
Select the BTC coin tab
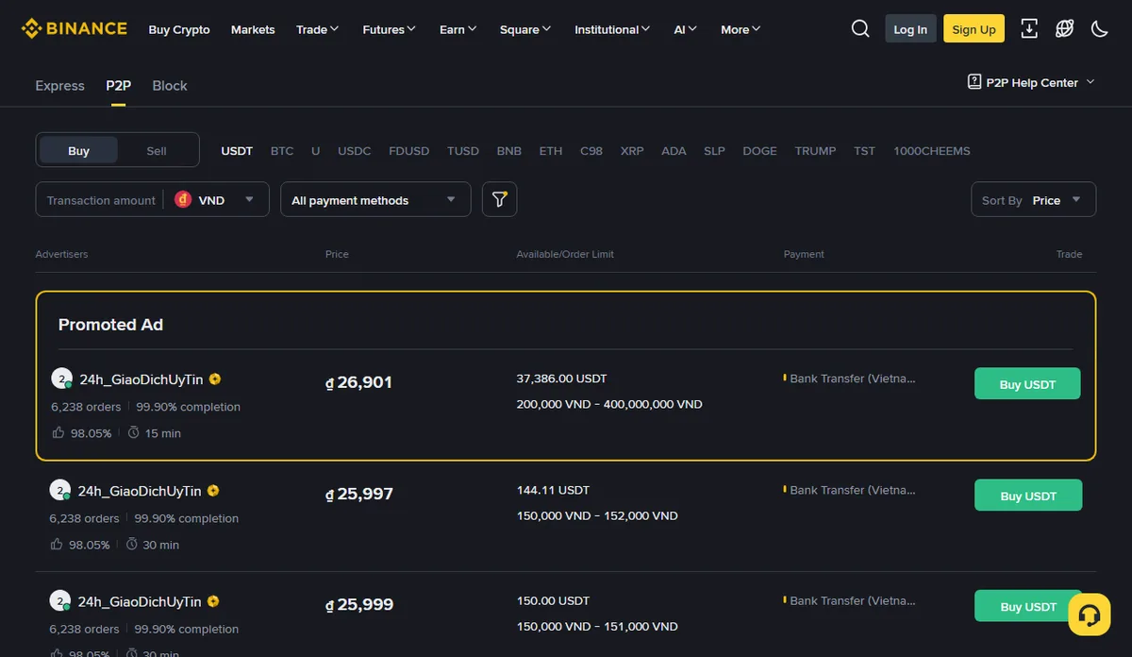pyautogui.click(x=282, y=150)
